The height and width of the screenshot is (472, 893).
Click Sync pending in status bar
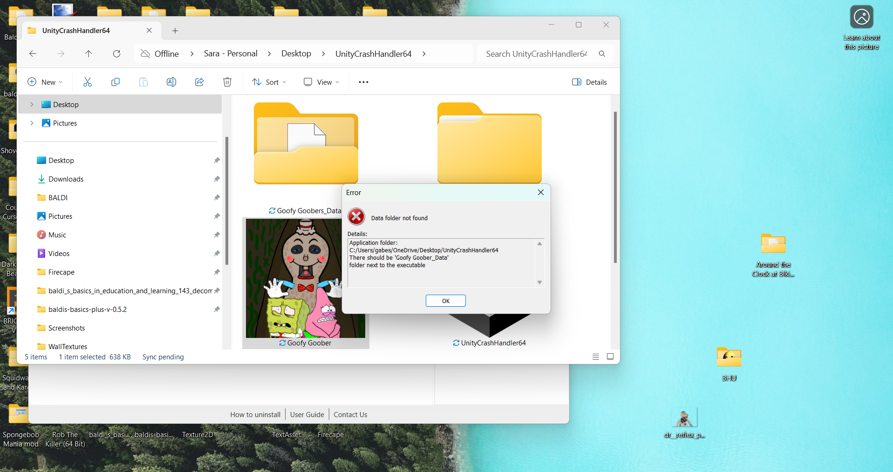coord(163,357)
